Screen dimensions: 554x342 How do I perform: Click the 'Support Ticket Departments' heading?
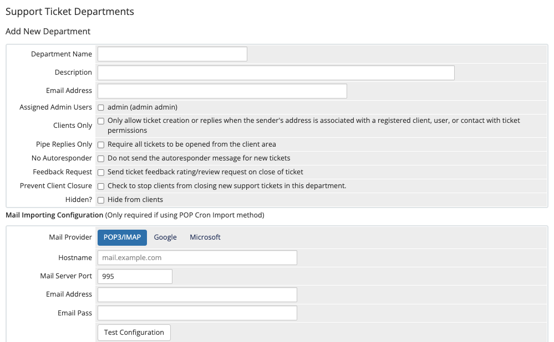click(70, 12)
